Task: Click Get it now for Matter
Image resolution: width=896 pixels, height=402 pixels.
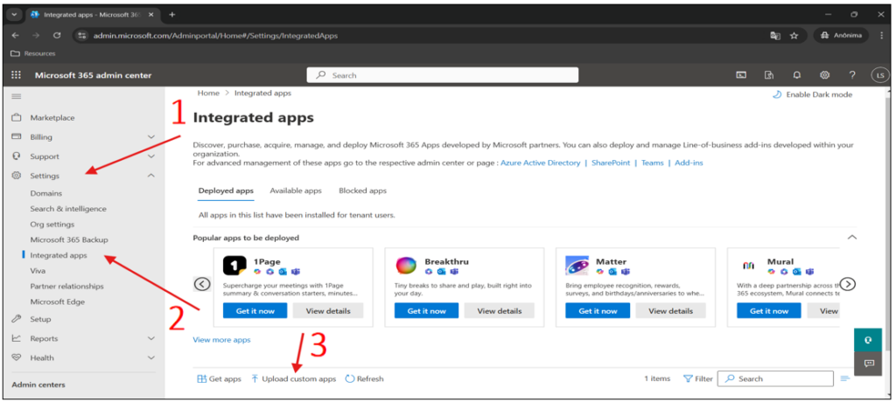Action: (598, 310)
